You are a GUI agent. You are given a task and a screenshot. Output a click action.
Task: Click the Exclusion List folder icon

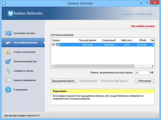8,52
